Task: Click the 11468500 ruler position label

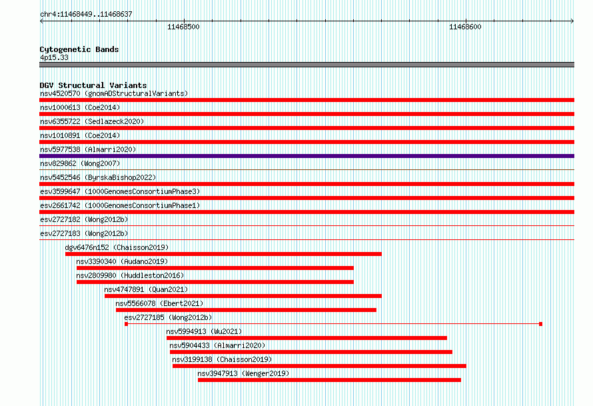Action: (183, 27)
